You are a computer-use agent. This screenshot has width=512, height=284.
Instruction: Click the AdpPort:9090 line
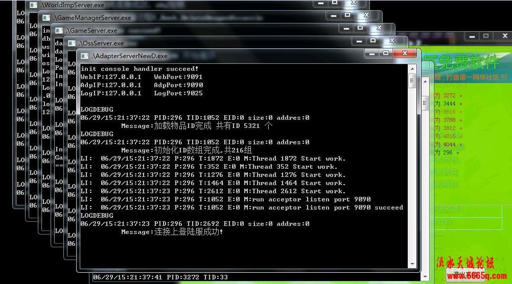point(142,85)
